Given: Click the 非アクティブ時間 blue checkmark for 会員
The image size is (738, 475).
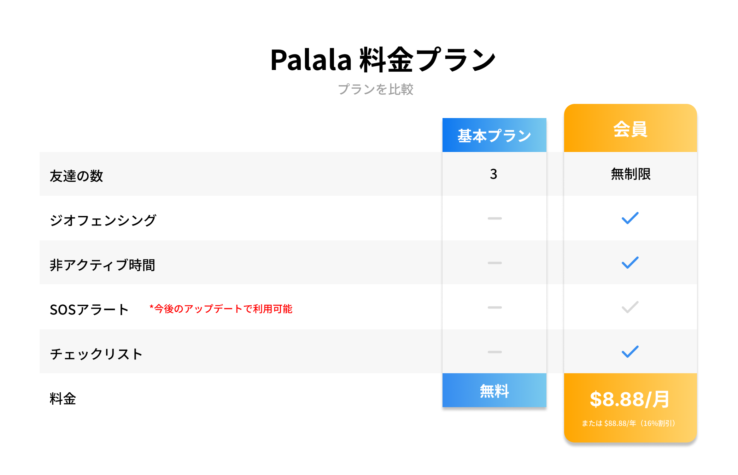Looking at the screenshot, I should point(630,263).
